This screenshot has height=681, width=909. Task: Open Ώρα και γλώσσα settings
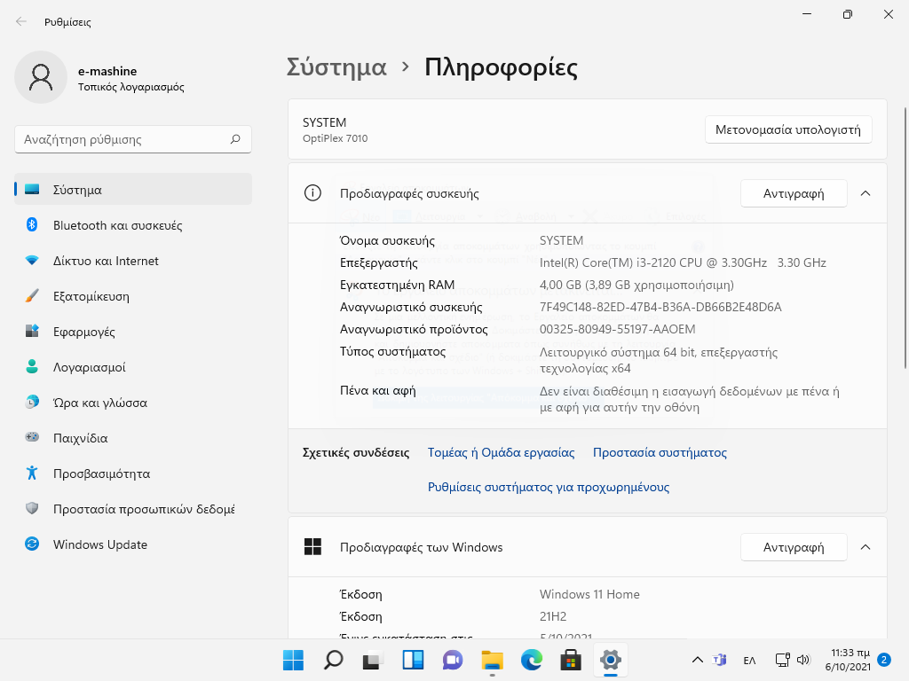[x=133, y=402]
